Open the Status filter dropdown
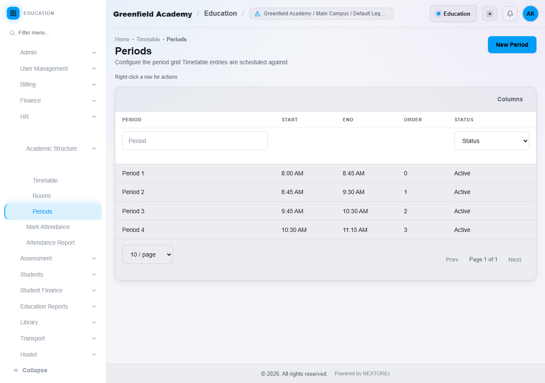This screenshot has height=383, width=545. 492,141
